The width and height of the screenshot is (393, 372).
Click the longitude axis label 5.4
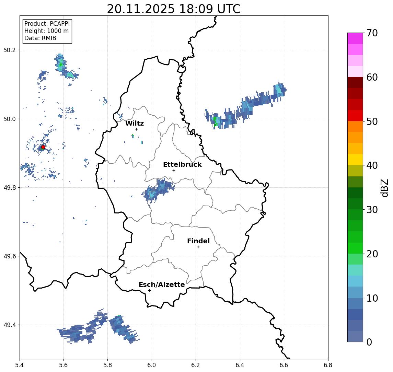point(20,365)
